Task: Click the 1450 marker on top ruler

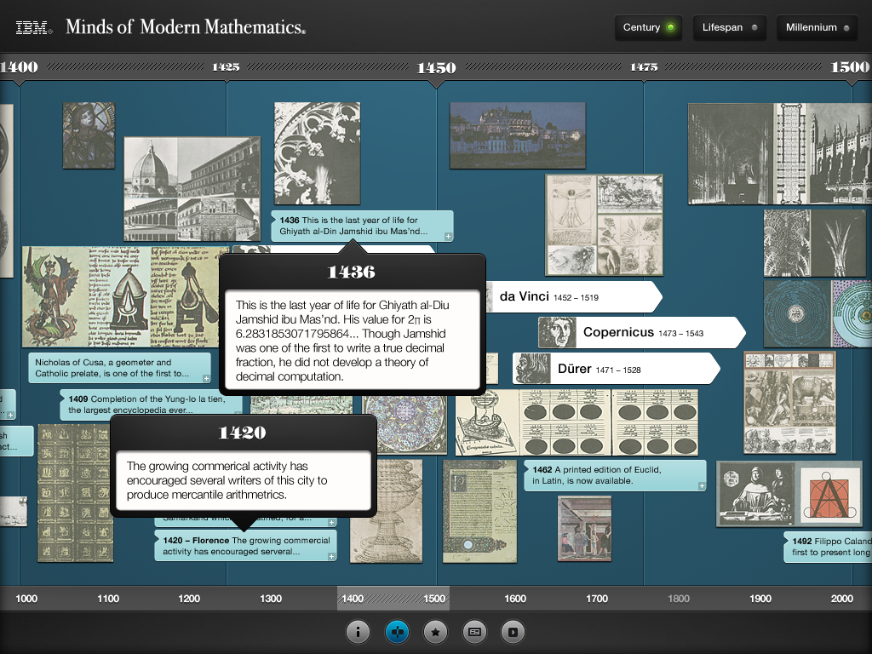Action: click(437, 68)
